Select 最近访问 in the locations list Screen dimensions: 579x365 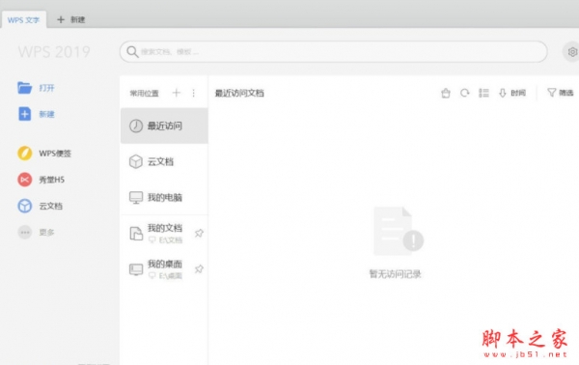pyautogui.click(x=164, y=126)
